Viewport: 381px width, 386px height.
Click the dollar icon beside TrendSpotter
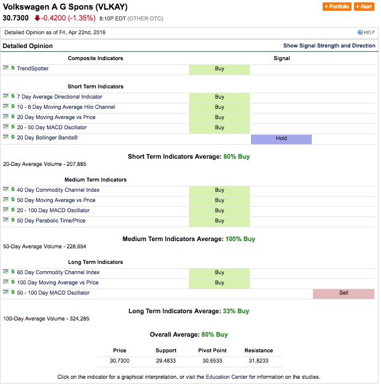13,68
